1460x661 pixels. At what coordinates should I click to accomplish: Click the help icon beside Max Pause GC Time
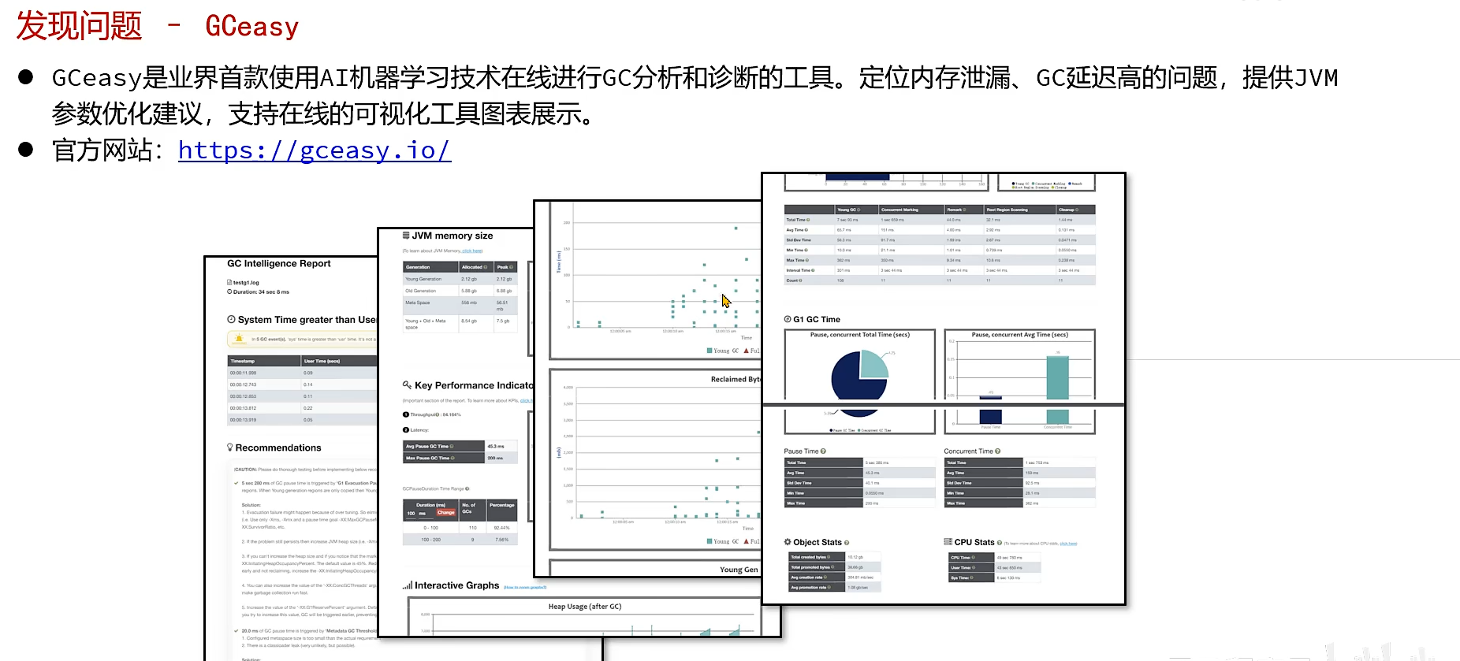(453, 458)
